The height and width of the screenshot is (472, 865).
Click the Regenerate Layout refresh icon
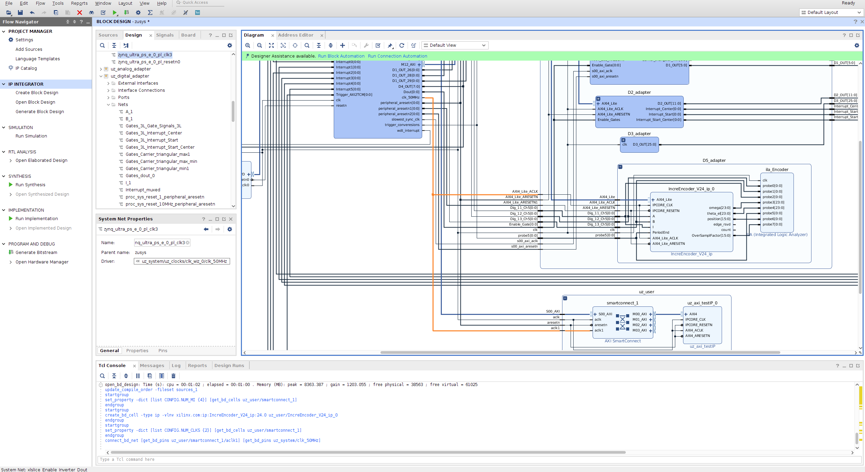(x=402, y=45)
